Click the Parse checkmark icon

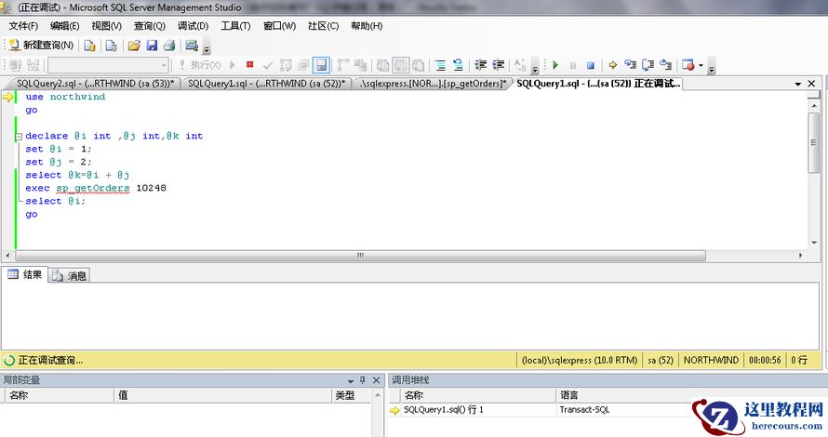pyautogui.click(x=268, y=65)
